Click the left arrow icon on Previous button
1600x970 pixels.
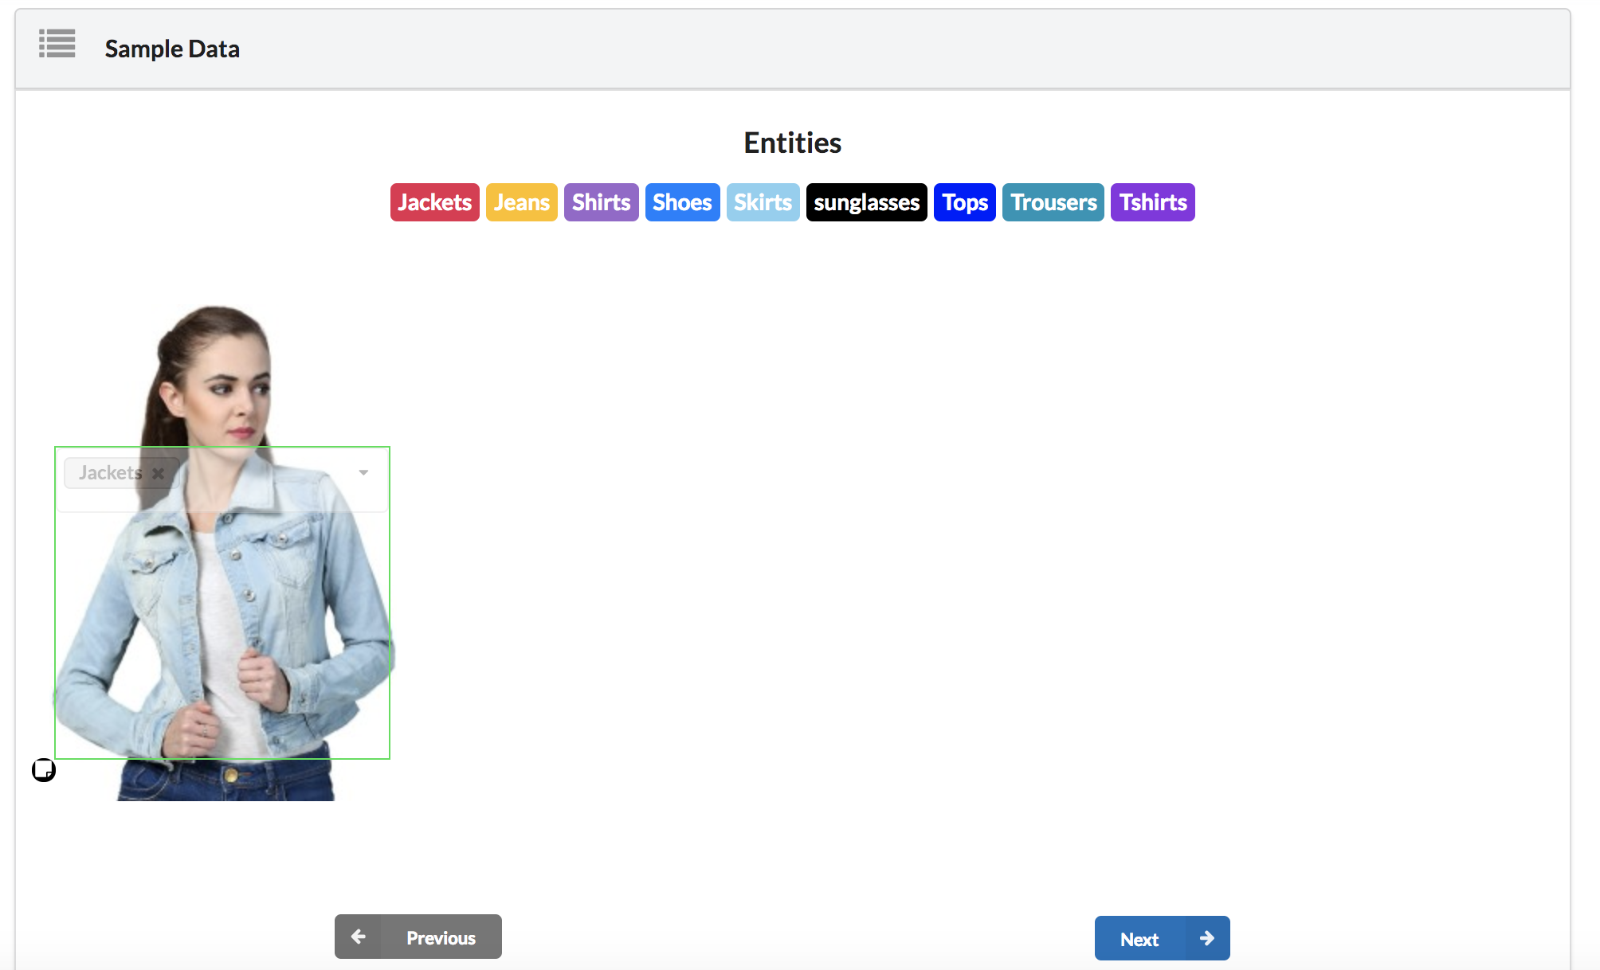coord(359,936)
